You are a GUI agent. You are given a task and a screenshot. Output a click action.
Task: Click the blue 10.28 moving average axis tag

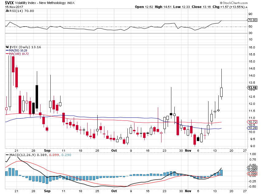[253, 128]
